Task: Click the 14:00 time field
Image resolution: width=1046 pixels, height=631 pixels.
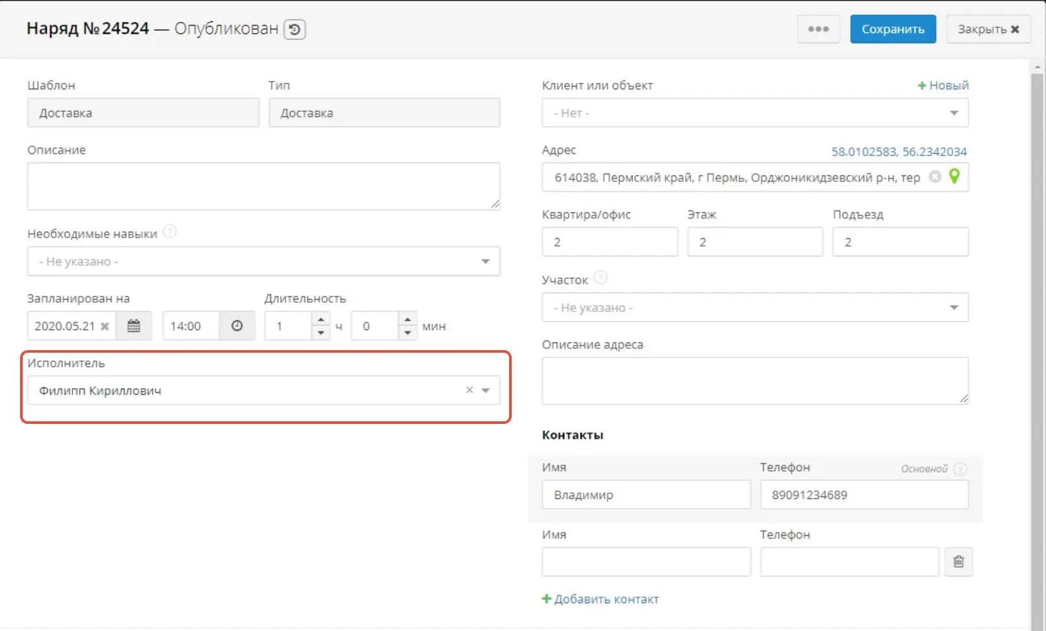Action: click(x=191, y=326)
